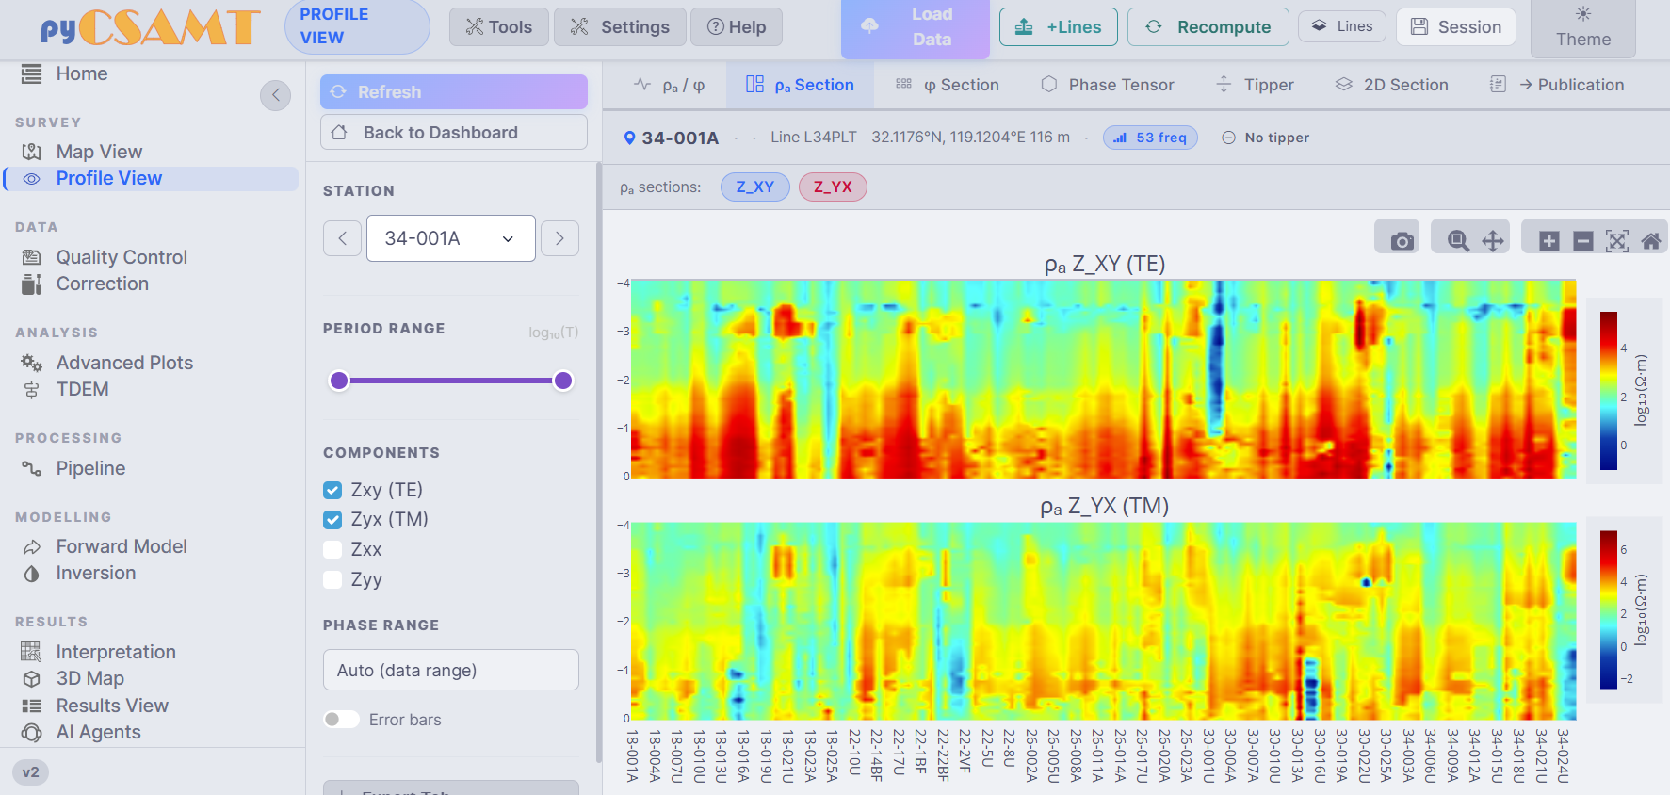Click the ρa Section tab
This screenshot has width=1670, height=795.
pos(800,85)
